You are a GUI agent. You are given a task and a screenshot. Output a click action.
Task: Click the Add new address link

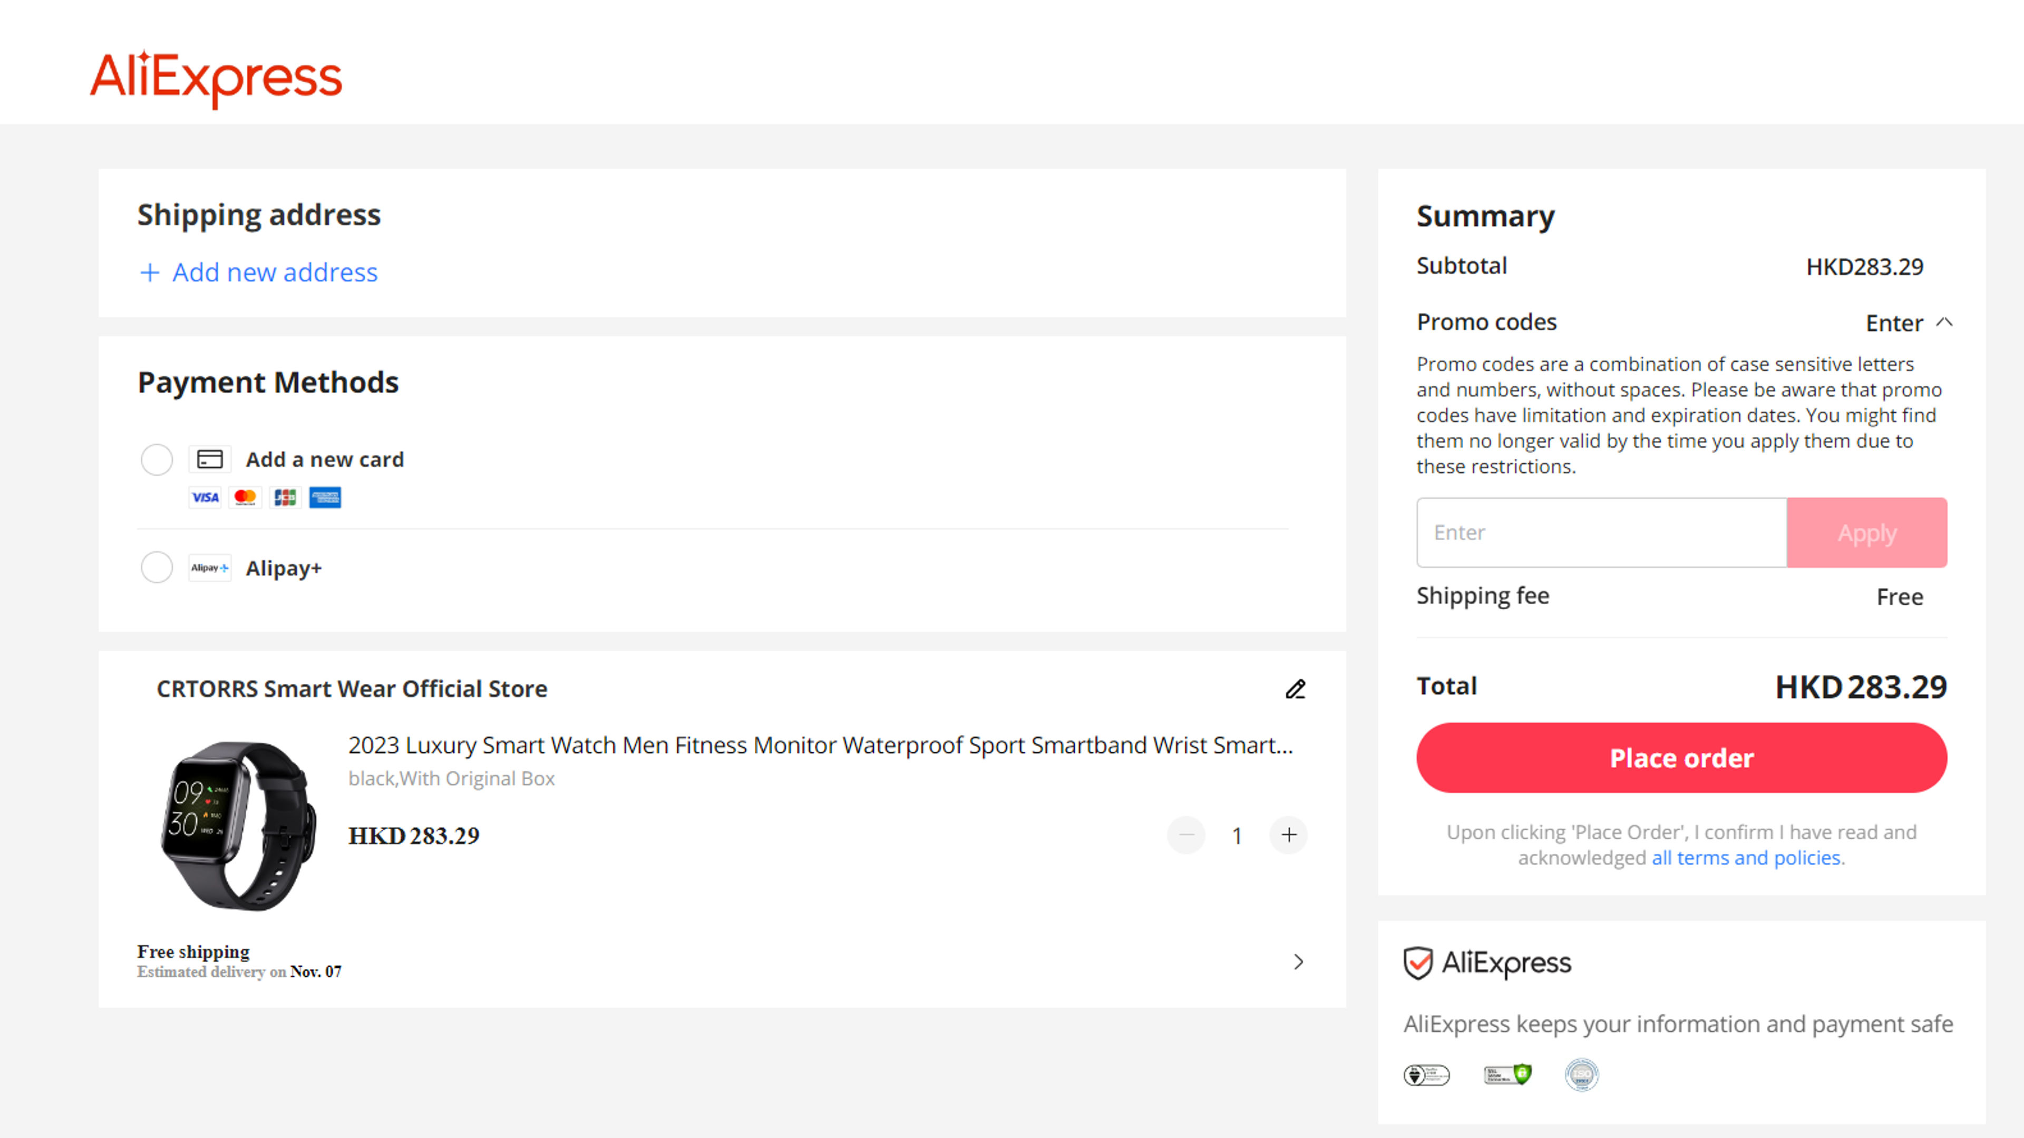click(x=275, y=272)
